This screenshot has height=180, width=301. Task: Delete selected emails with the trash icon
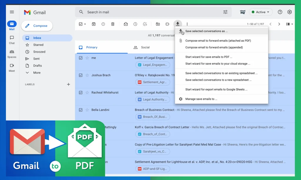[x=113, y=24]
